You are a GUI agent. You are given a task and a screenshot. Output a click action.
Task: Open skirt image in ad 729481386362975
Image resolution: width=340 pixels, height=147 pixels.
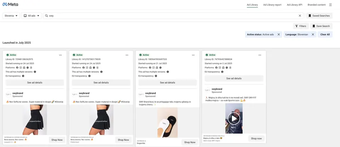coord(35,120)
